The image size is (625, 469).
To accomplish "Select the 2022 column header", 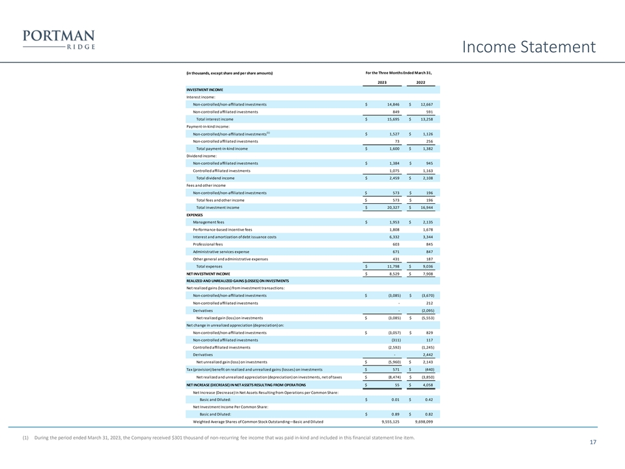I will point(421,83).
